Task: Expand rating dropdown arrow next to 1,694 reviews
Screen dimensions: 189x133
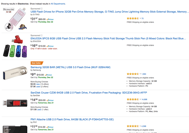Action: pyautogui.click(x=140, y=74)
